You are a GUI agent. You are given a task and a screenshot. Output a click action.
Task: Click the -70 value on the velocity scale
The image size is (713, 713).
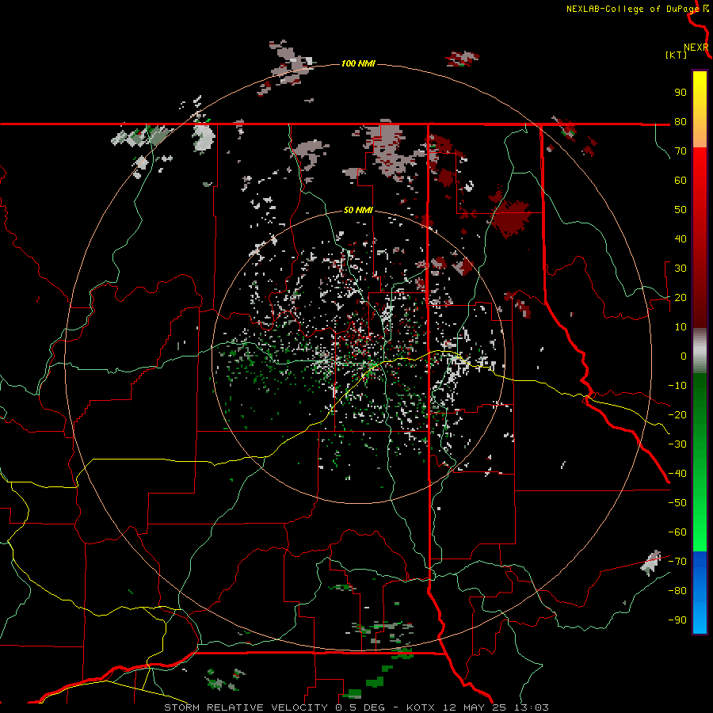point(677,562)
